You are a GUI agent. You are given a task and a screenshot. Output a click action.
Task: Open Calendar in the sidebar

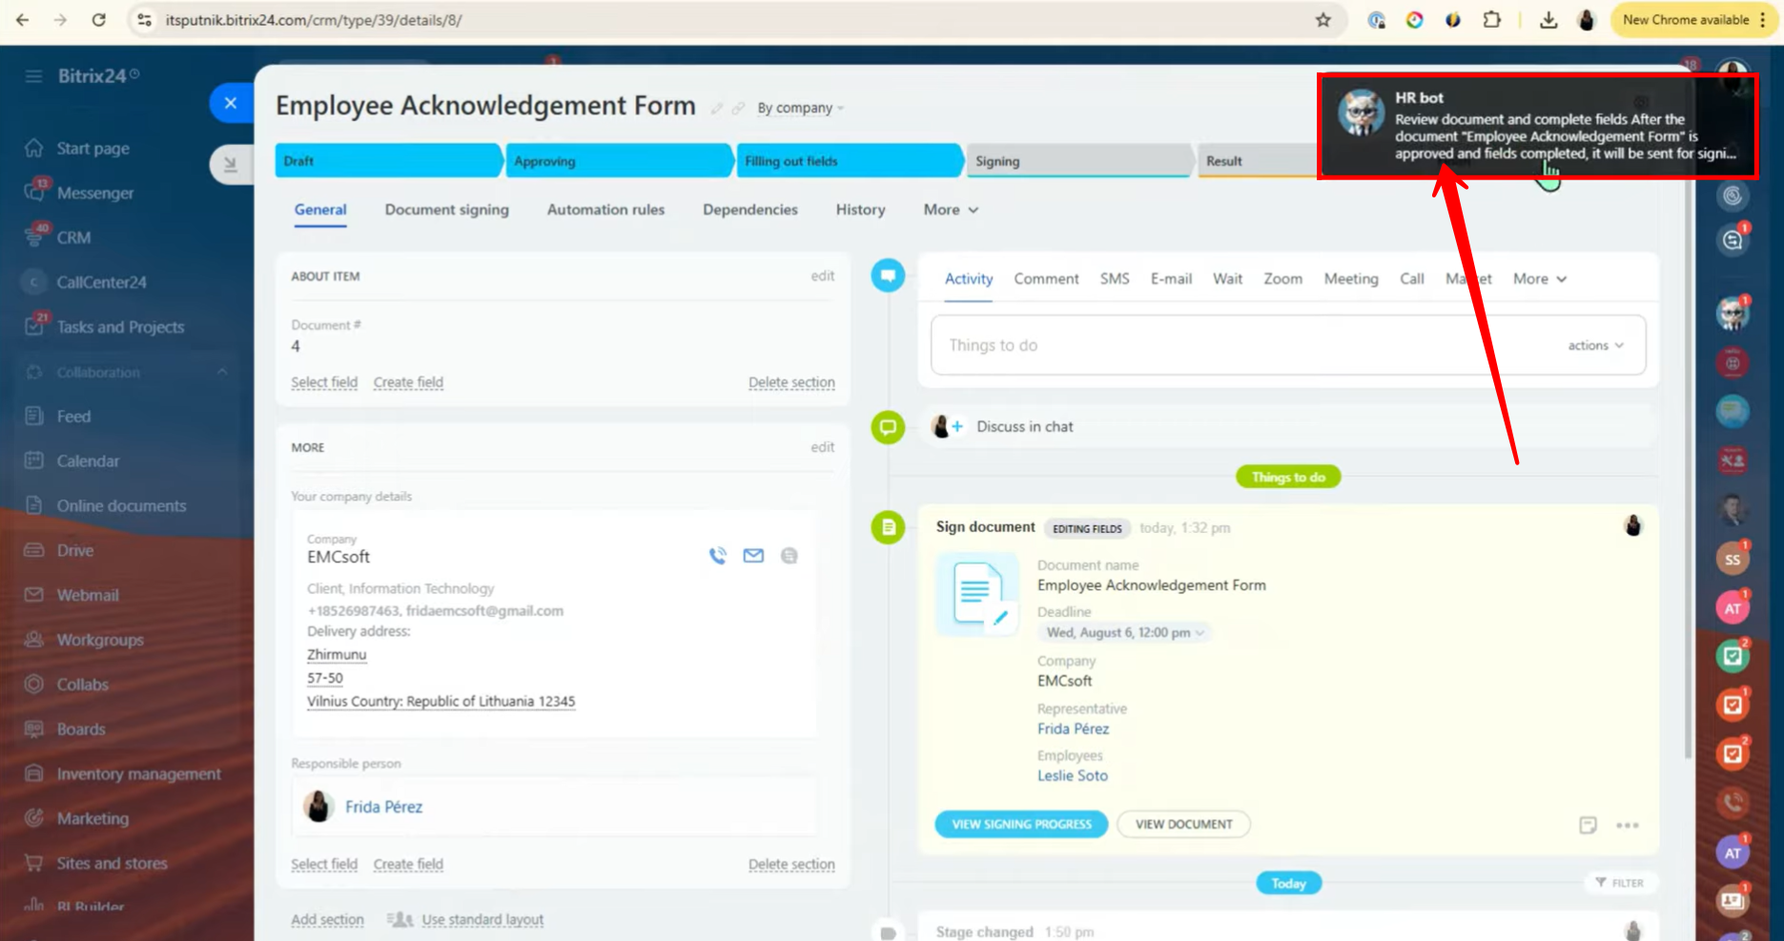pyautogui.click(x=88, y=461)
